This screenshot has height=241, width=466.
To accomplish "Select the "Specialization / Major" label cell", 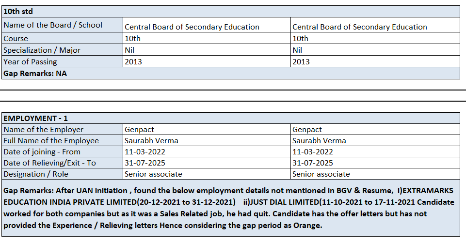I will tap(42, 50).
